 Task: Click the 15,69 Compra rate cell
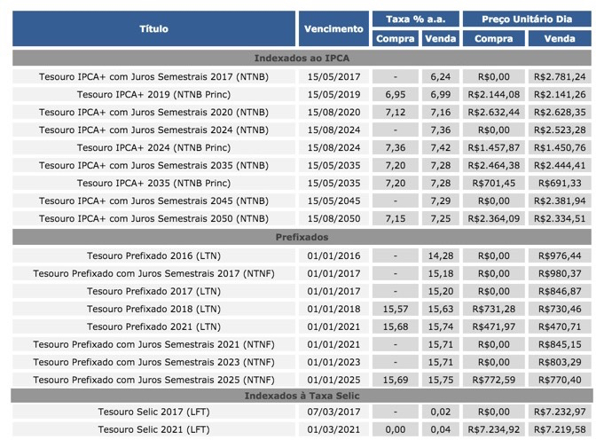click(x=396, y=380)
